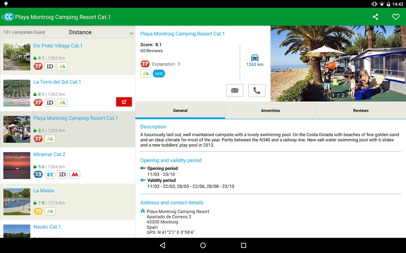View the beach campsite photo gallery

click(338, 64)
